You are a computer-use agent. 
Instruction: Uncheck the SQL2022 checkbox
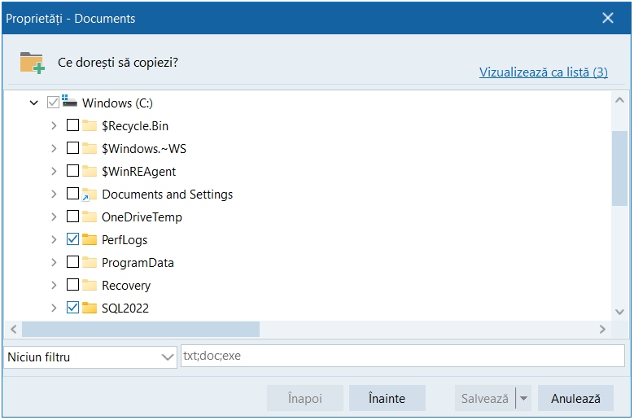[72, 308]
